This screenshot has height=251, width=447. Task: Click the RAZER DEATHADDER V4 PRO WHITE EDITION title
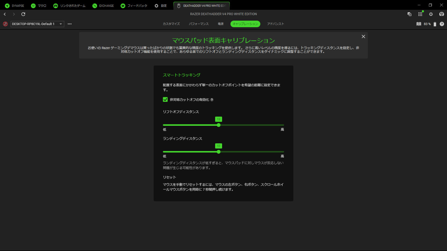pyautogui.click(x=223, y=14)
